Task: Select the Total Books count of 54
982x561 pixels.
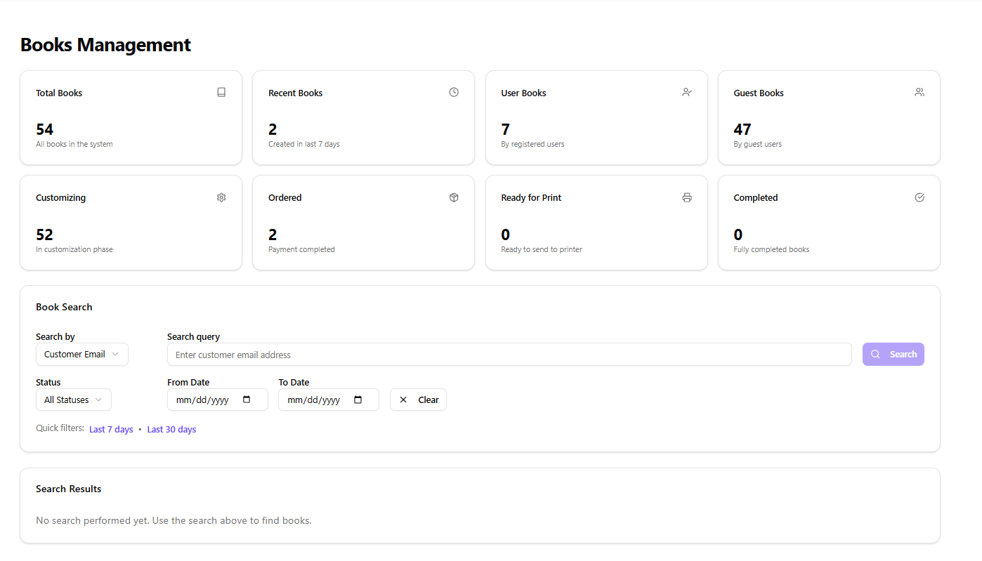Action: tap(45, 129)
